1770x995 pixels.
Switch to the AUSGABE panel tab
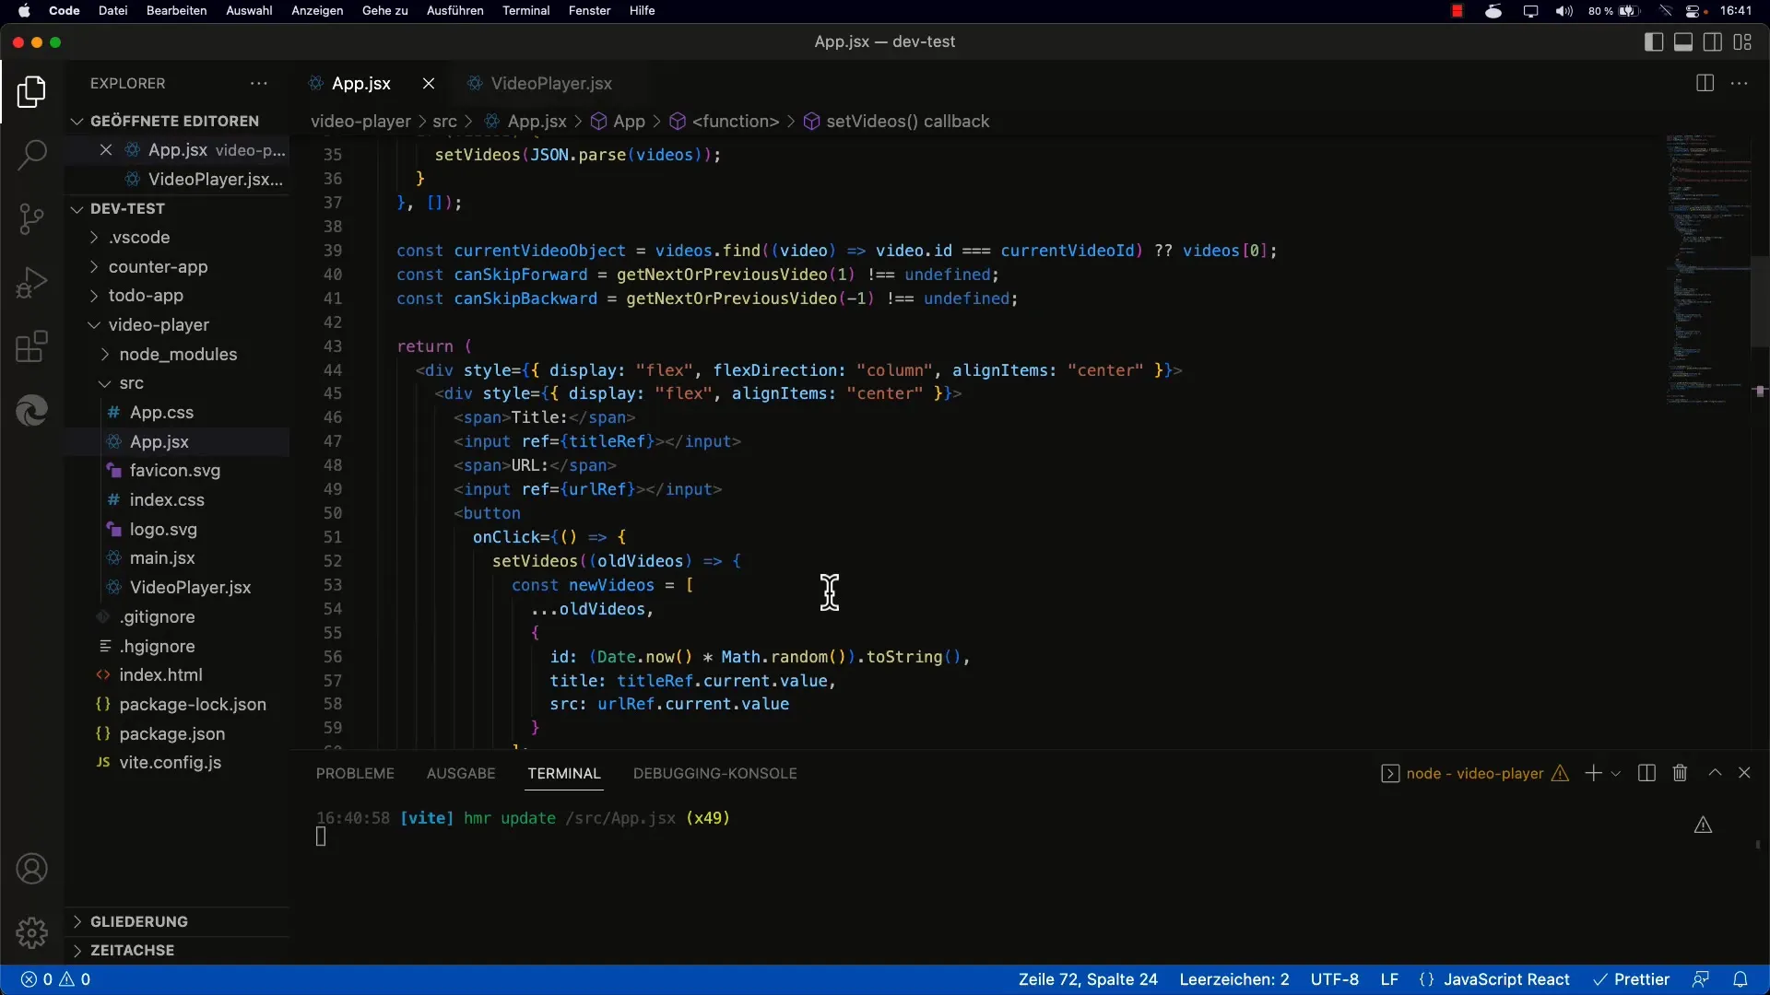click(461, 773)
